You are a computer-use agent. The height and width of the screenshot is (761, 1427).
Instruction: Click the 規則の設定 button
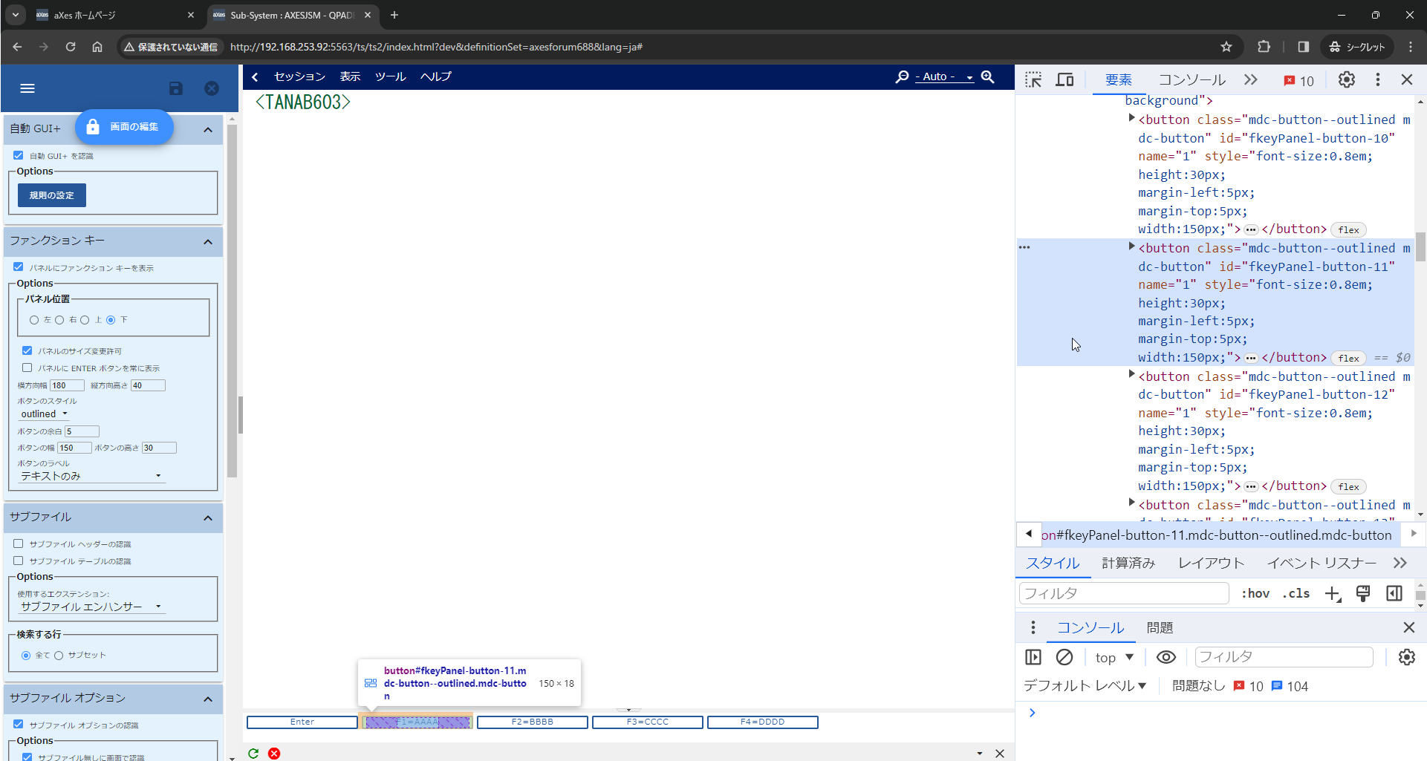(x=52, y=195)
